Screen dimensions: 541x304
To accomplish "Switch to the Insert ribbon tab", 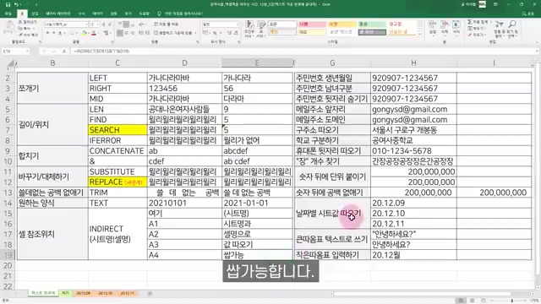I will click(x=35, y=14).
